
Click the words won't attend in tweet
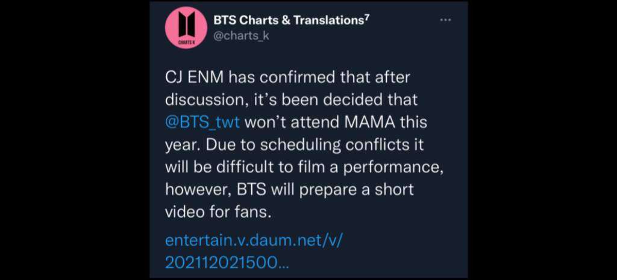click(292, 123)
